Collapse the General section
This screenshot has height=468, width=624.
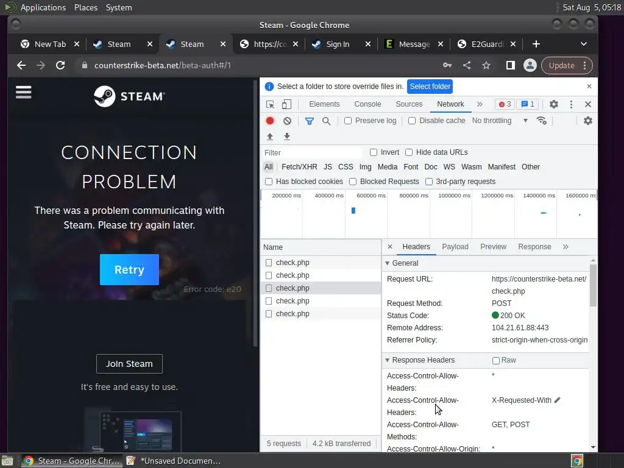click(387, 263)
